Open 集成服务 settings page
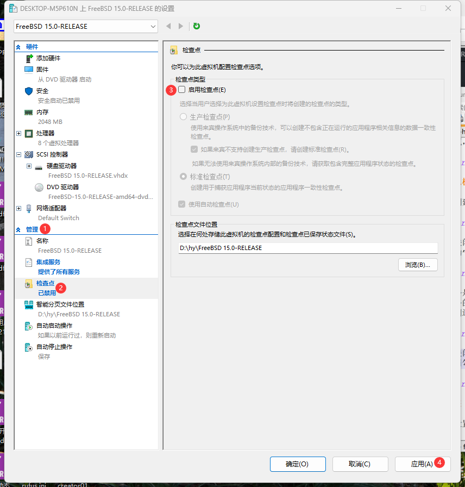This screenshot has width=465, height=487. pos(48,262)
